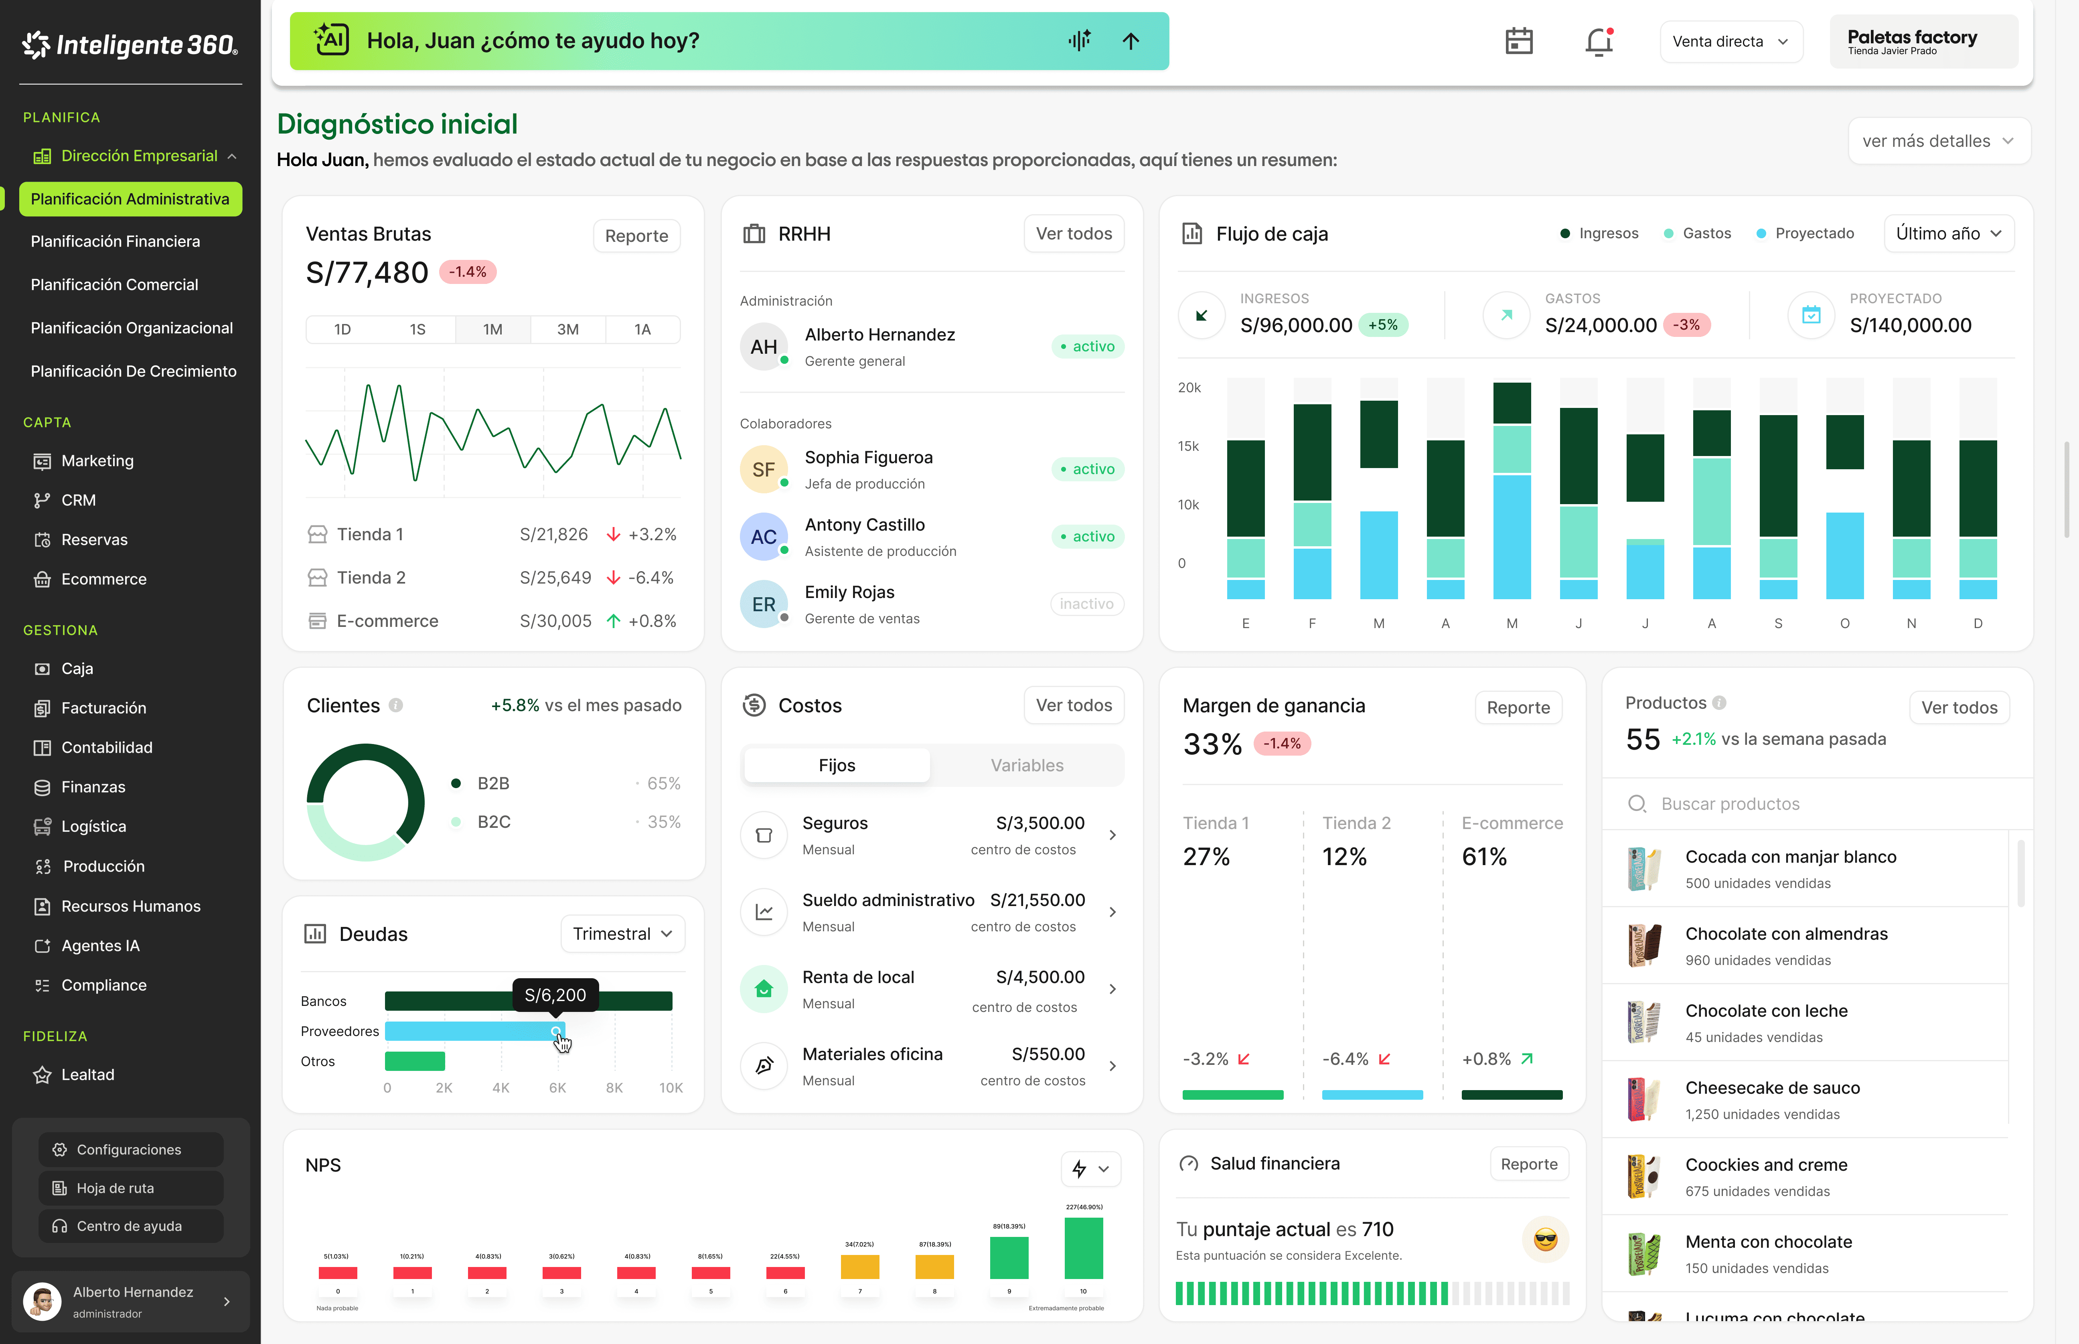Screen dimensions: 2079x1344
Task: Click Ver todos in the RRHH card
Action: [x=1073, y=234]
